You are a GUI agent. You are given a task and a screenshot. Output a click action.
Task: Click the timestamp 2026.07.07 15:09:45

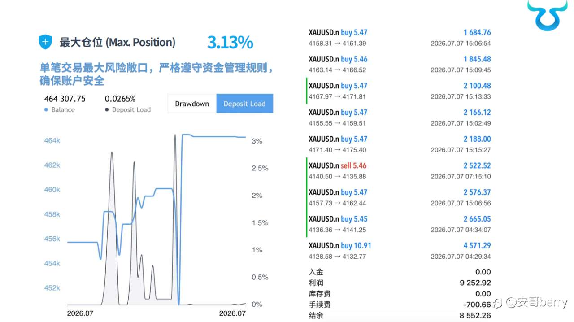pyautogui.click(x=461, y=70)
